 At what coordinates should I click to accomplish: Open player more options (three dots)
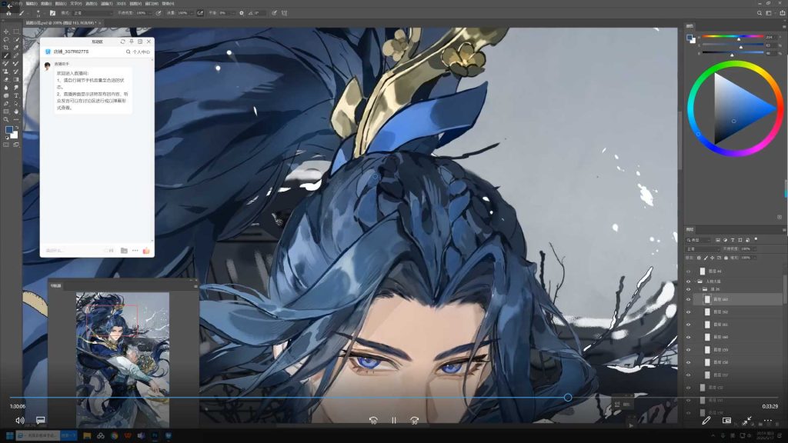pyautogui.click(x=768, y=421)
